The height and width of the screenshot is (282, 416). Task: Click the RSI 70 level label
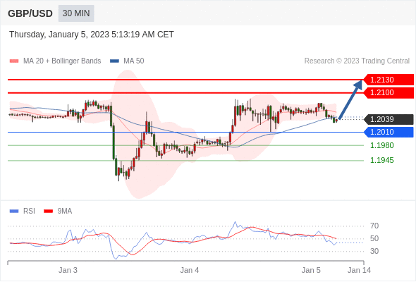pyautogui.click(x=374, y=226)
